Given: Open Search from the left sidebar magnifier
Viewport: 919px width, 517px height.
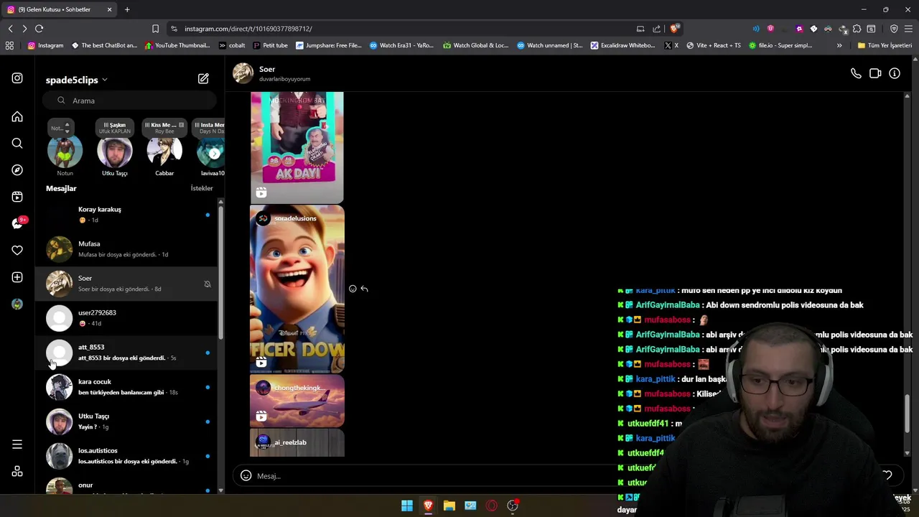Looking at the screenshot, I should pos(17,144).
